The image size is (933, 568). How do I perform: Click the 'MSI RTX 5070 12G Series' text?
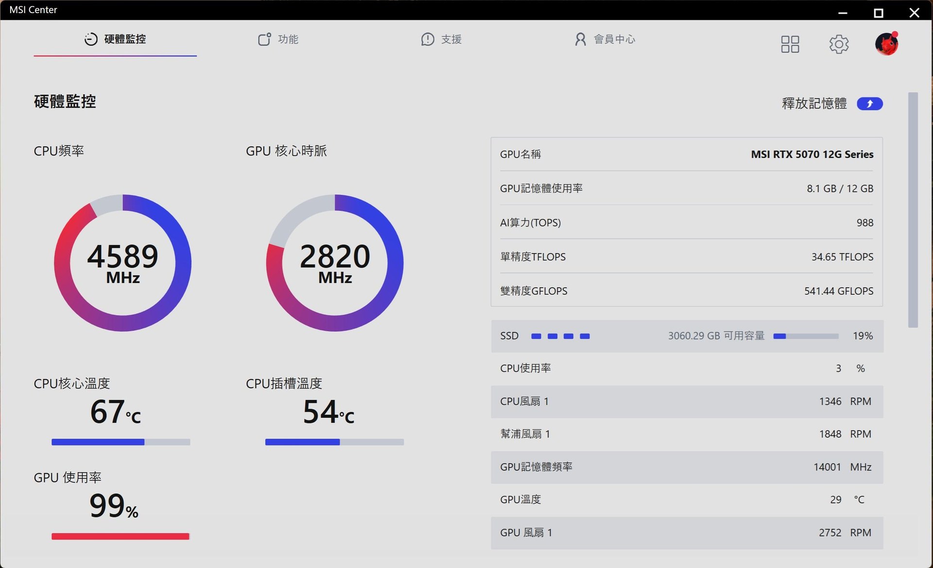812,155
